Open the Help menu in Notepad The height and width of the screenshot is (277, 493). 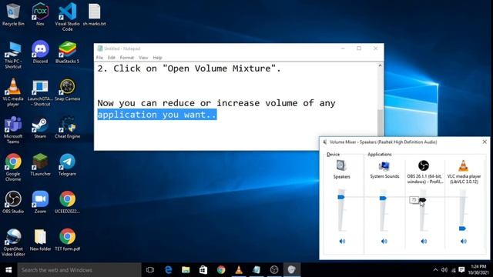pos(157,58)
